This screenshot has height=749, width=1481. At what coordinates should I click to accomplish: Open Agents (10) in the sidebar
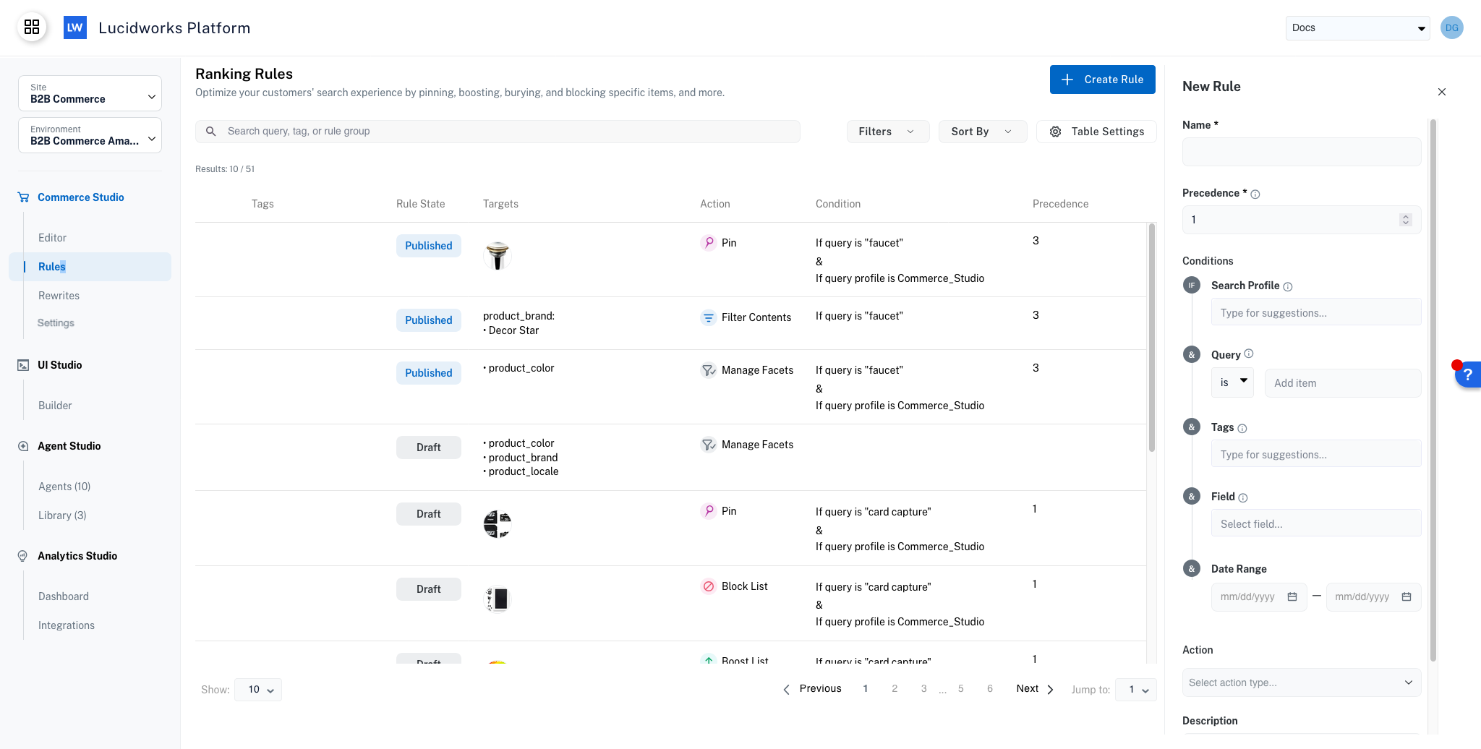[64, 487]
